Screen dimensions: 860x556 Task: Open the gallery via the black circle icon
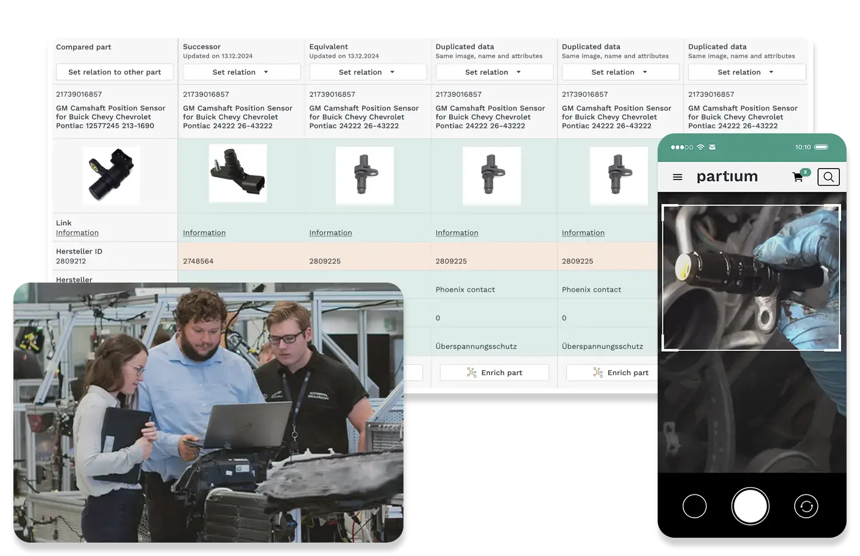pos(695,505)
